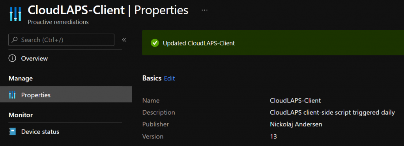The height and width of the screenshot is (146, 404).
Task: Click the Monitor section header
Action: point(21,115)
